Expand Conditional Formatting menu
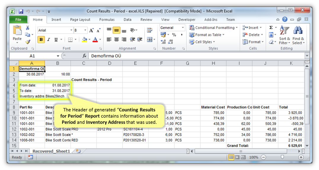The height and width of the screenshot is (170, 319). click(213, 27)
